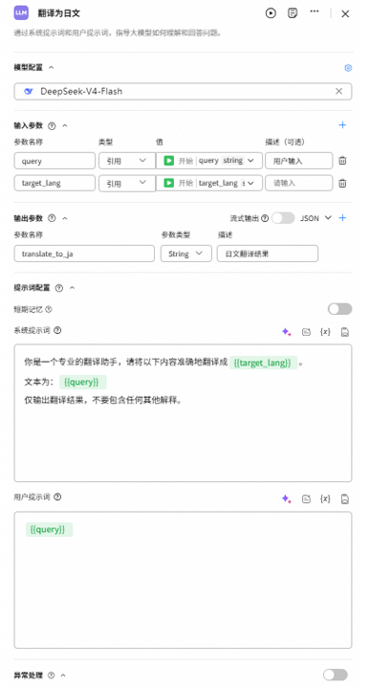Open the target_lang value reference dropdown
This screenshot has height=687, width=370.
pos(209,183)
